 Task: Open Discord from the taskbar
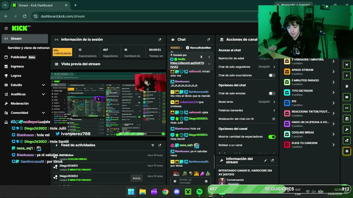pyautogui.click(x=177, y=192)
